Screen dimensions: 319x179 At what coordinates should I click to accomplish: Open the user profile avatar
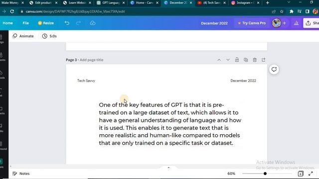(x=277, y=23)
